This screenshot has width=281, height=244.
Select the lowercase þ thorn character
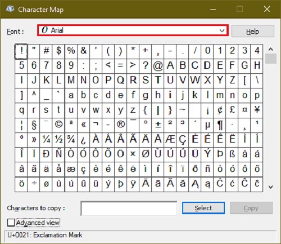pyautogui.click(x=120, y=184)
